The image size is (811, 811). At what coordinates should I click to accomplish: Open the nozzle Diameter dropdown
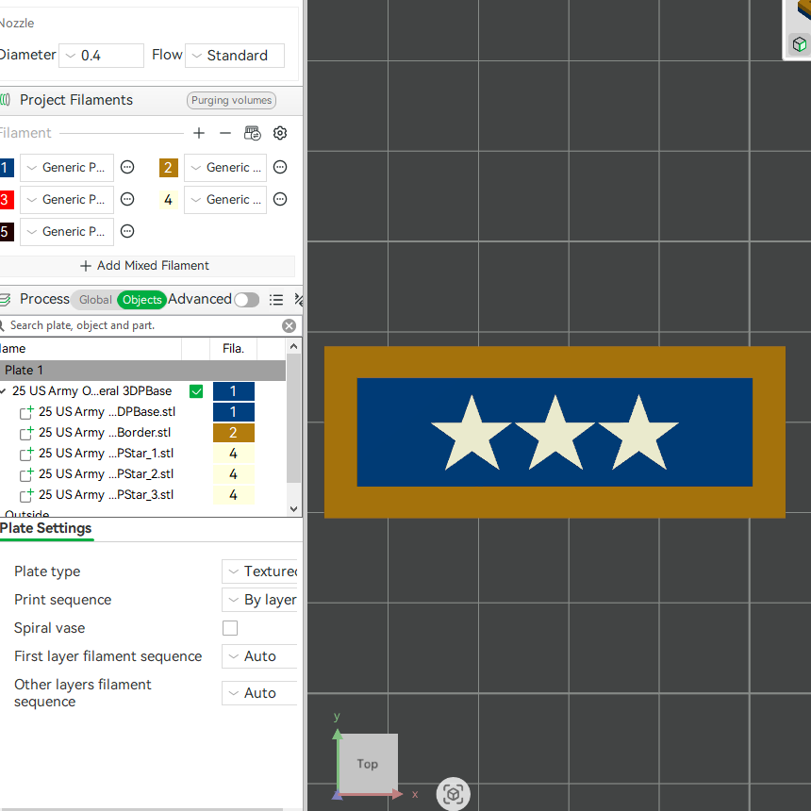pyautogui.click(x=102, y=56)
